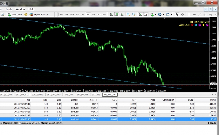This screenshot has width=219, height=135.
Task: Expand the indicators list dropdown arrow
Action: [x=156, y=14]
